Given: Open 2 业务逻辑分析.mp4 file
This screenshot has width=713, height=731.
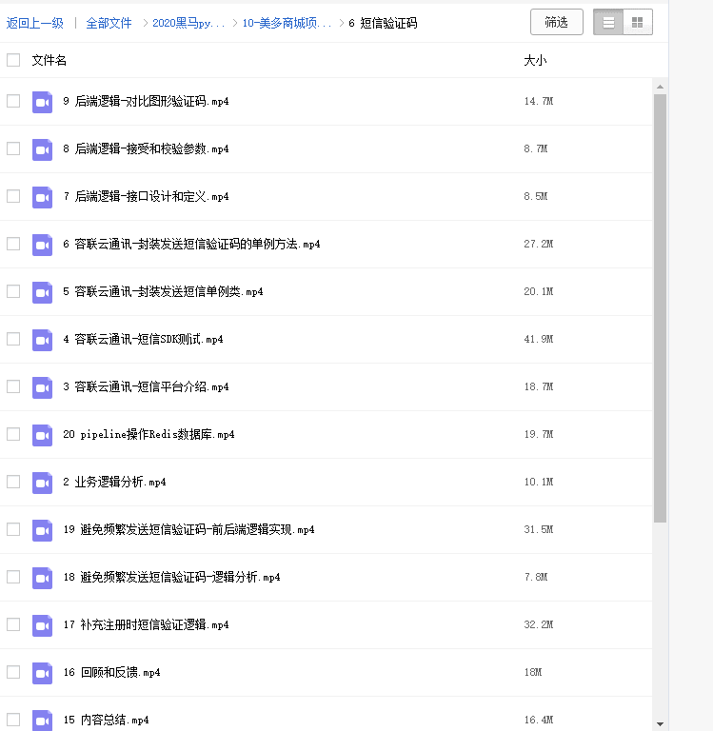Looking at the screenshot, I should 115,482.
